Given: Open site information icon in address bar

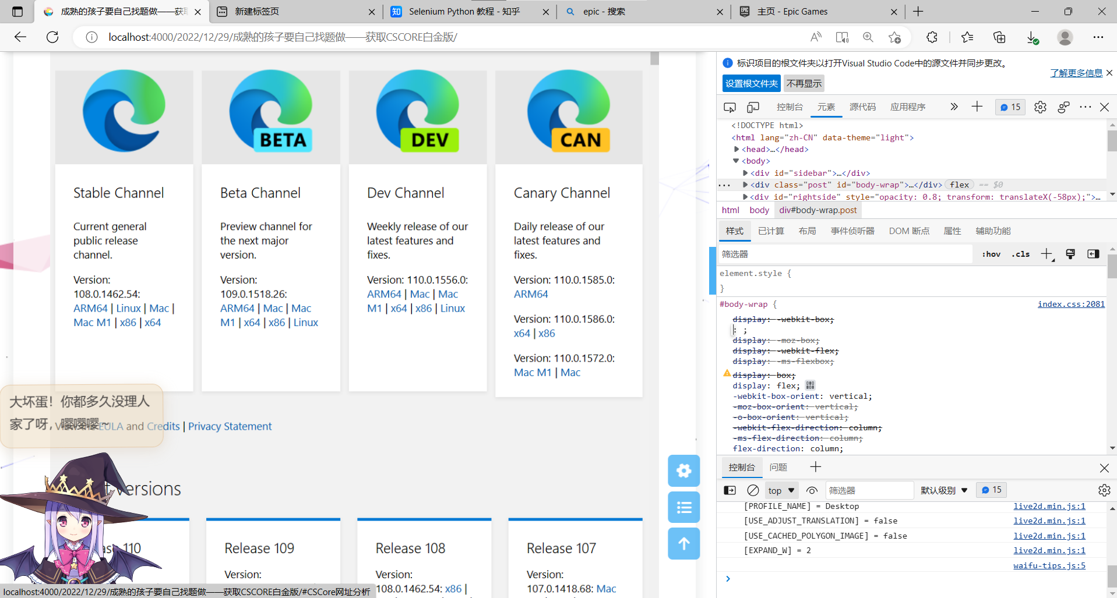Looking at the screenshot, I should [91, 37].
